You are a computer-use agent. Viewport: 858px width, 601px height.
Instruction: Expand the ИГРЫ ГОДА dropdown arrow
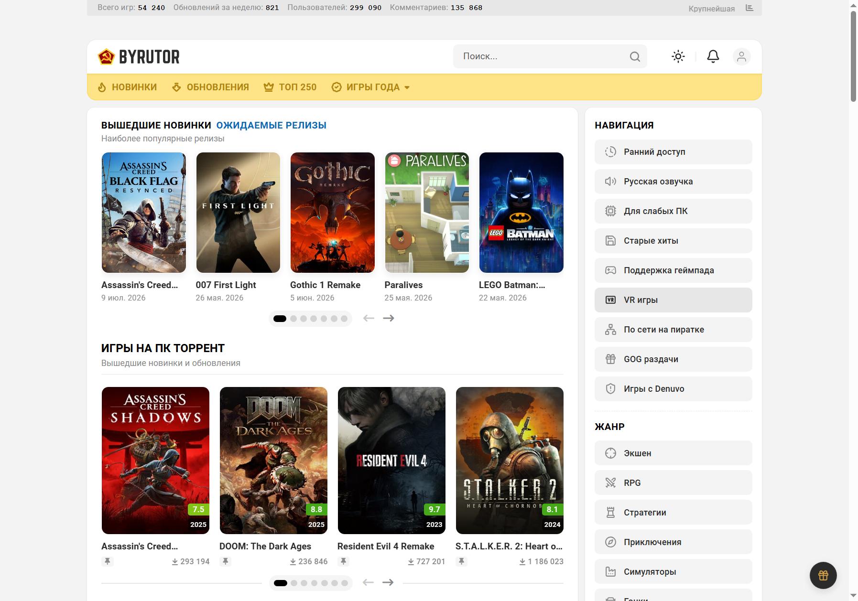(x=407, y=87)
